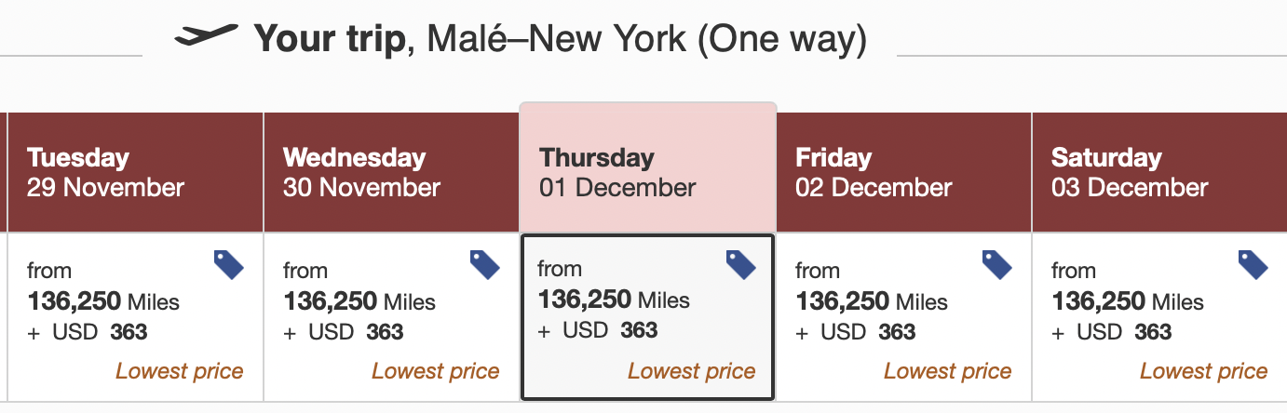This screenshot has height=413, width=1287.
Task: Click the price tag icon for Tuesday 29 November
Action: 228,265
